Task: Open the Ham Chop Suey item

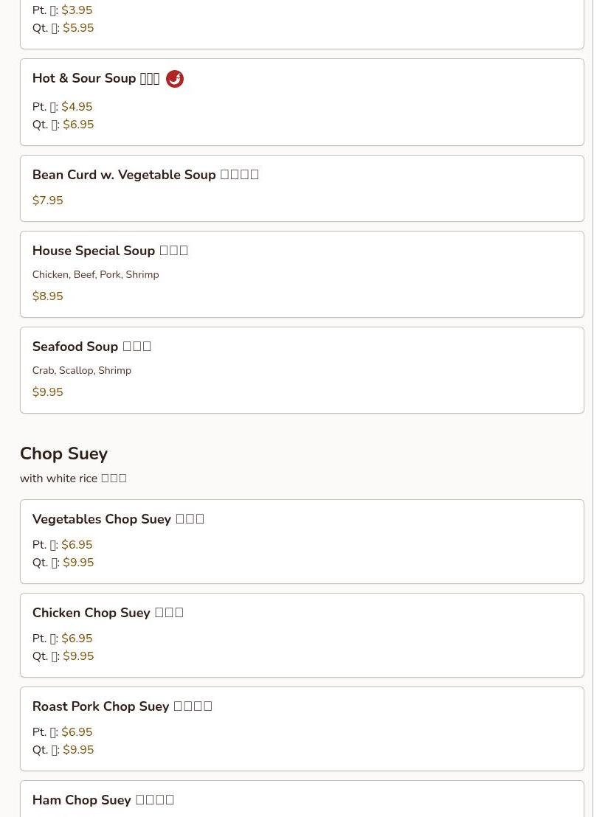Action: click(x=103, y=800)
